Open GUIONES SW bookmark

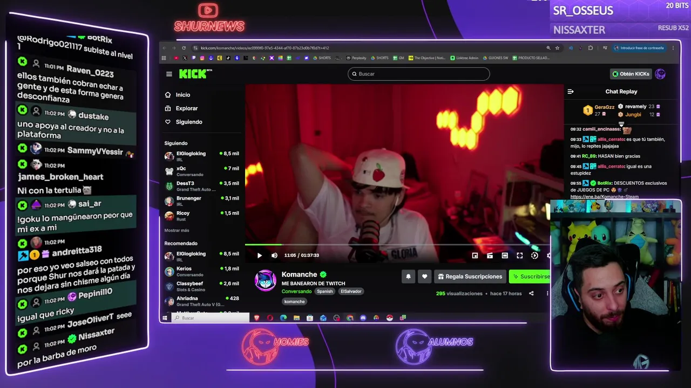click(x=496, y=58)
